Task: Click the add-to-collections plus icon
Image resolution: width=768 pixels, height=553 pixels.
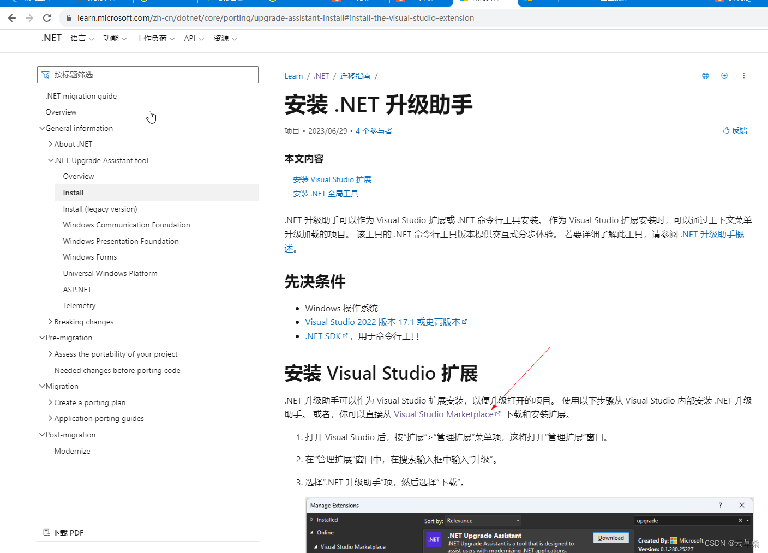Action: [x=724, y=75]
